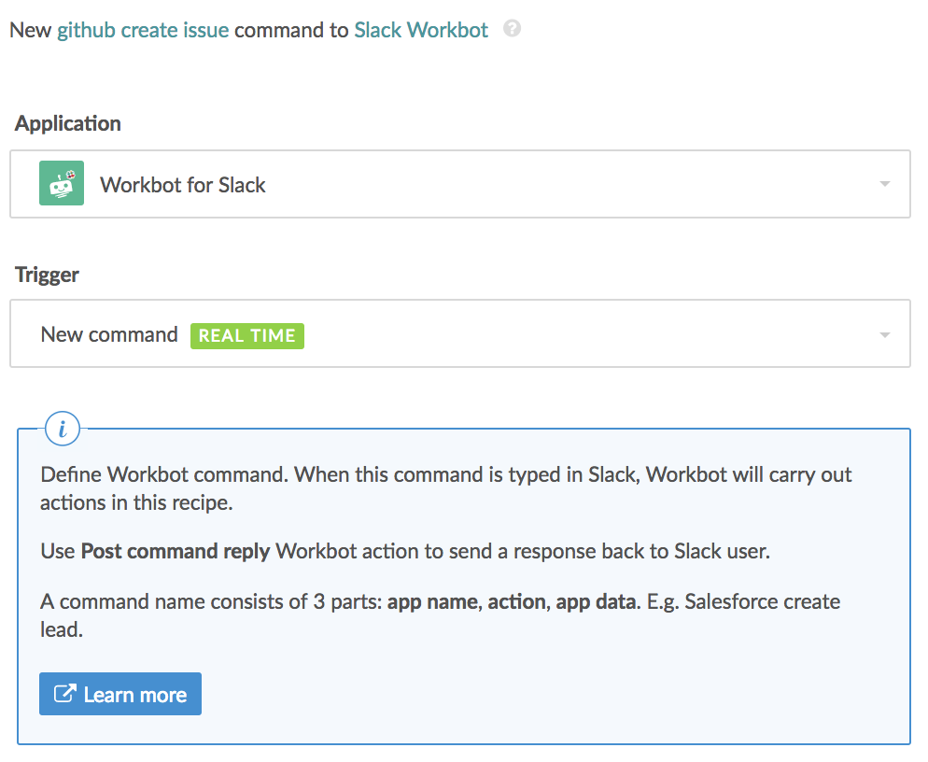Click the external link icon on Learn more
The height and width of the screenshot is (762, 928).
pyautogui.click(x=65, y=693)
